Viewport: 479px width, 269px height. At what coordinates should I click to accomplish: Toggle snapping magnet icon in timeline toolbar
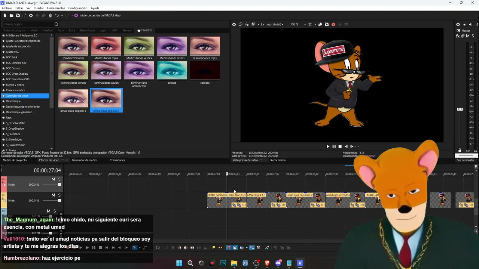[x=229, y=248]
